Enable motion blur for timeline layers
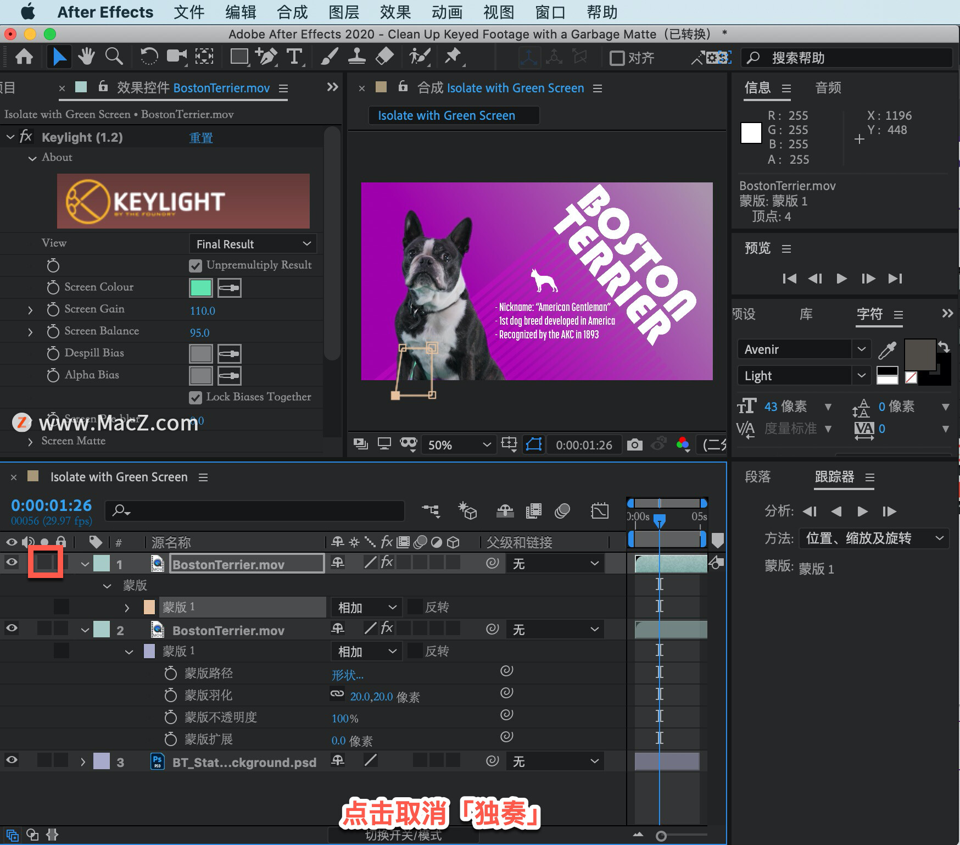Viewport: 960px width, 845px height. point(562,512)
